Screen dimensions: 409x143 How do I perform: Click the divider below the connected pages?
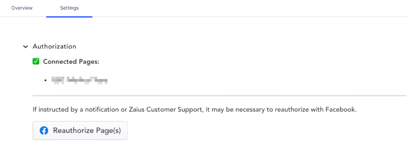(x=219, y=96)
